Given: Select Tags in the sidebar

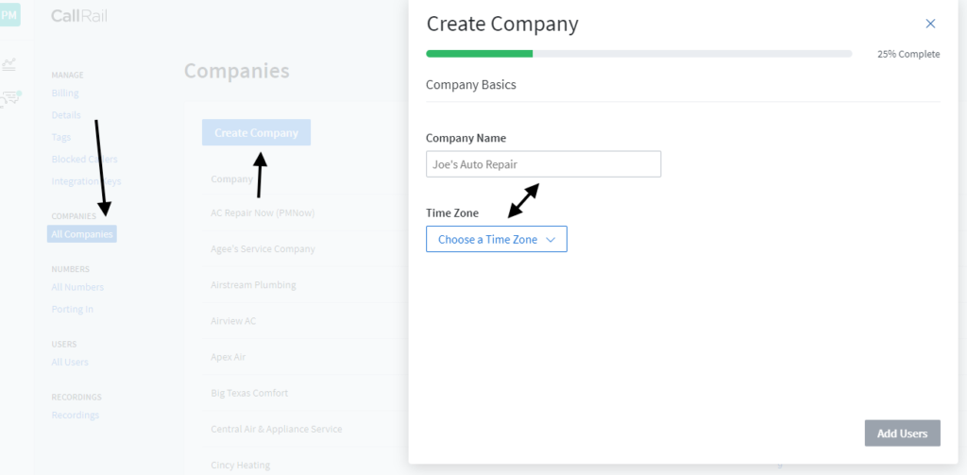Looking at the screenshot, I should [61, 137].
